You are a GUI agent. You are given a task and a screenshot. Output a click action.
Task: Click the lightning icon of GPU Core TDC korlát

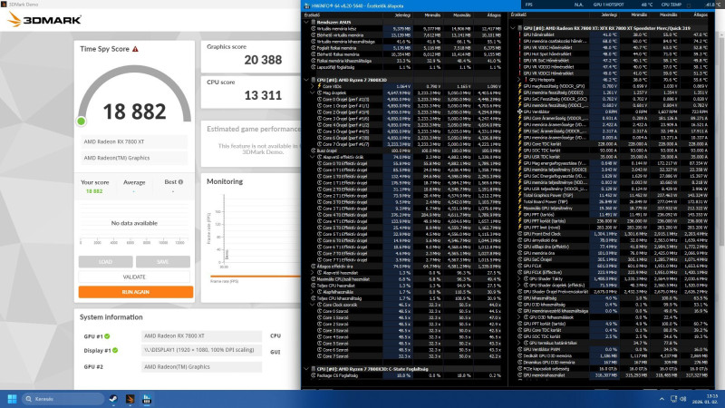pos(520,144)
